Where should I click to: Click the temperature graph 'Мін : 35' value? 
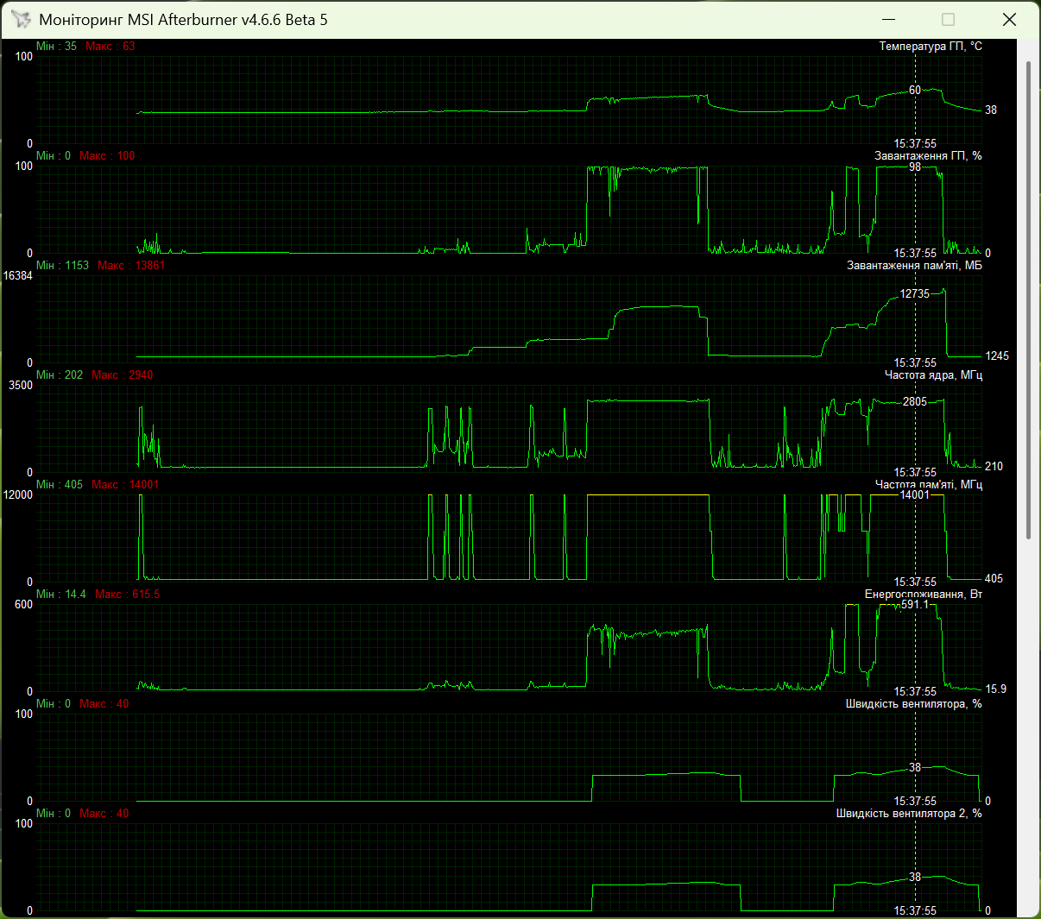pos(56,47)
